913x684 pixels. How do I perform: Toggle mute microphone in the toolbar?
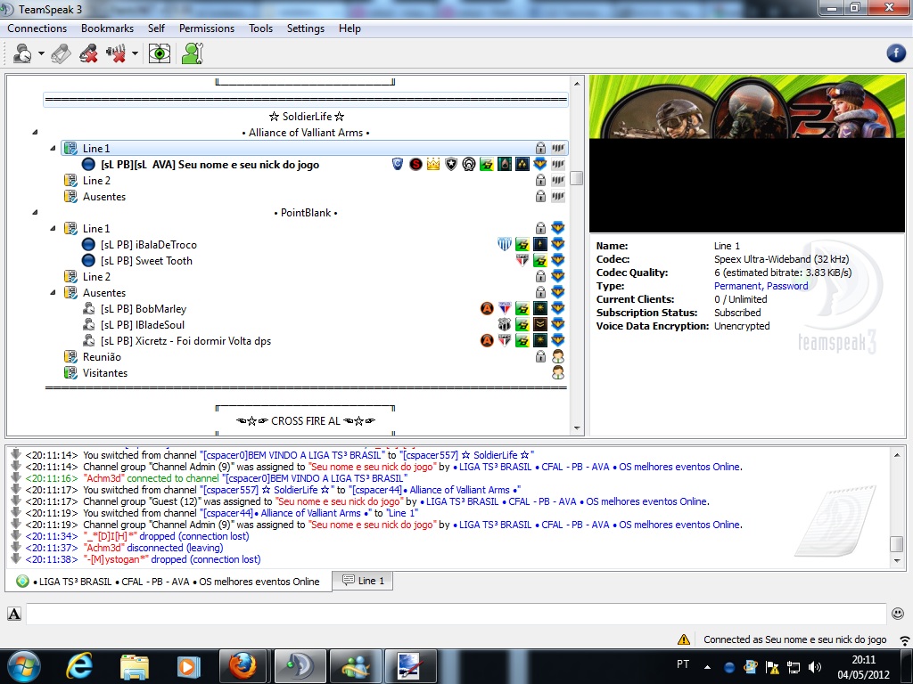[88, 53]
